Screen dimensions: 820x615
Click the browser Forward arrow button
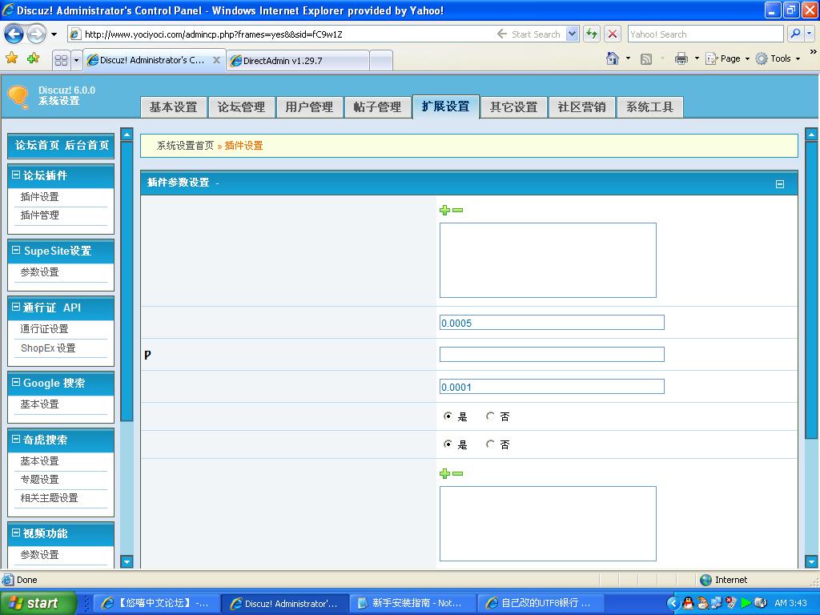[36, 34]
